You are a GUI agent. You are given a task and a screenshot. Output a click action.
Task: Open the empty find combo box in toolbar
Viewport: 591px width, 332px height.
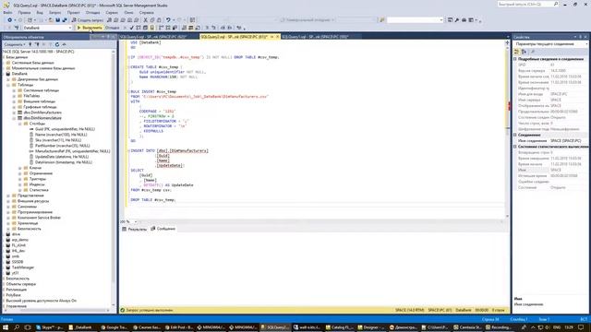point(415,20)
